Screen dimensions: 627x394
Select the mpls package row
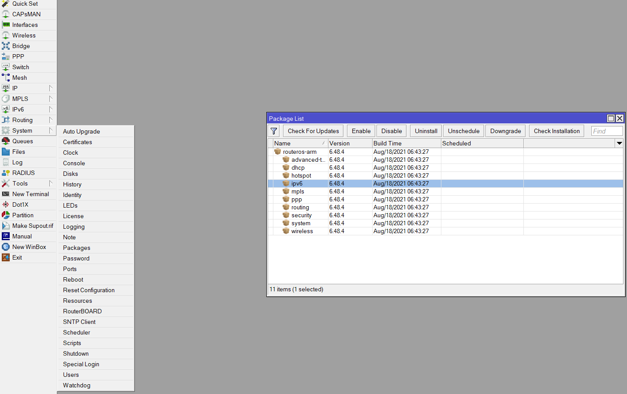[x=446, y=191]
